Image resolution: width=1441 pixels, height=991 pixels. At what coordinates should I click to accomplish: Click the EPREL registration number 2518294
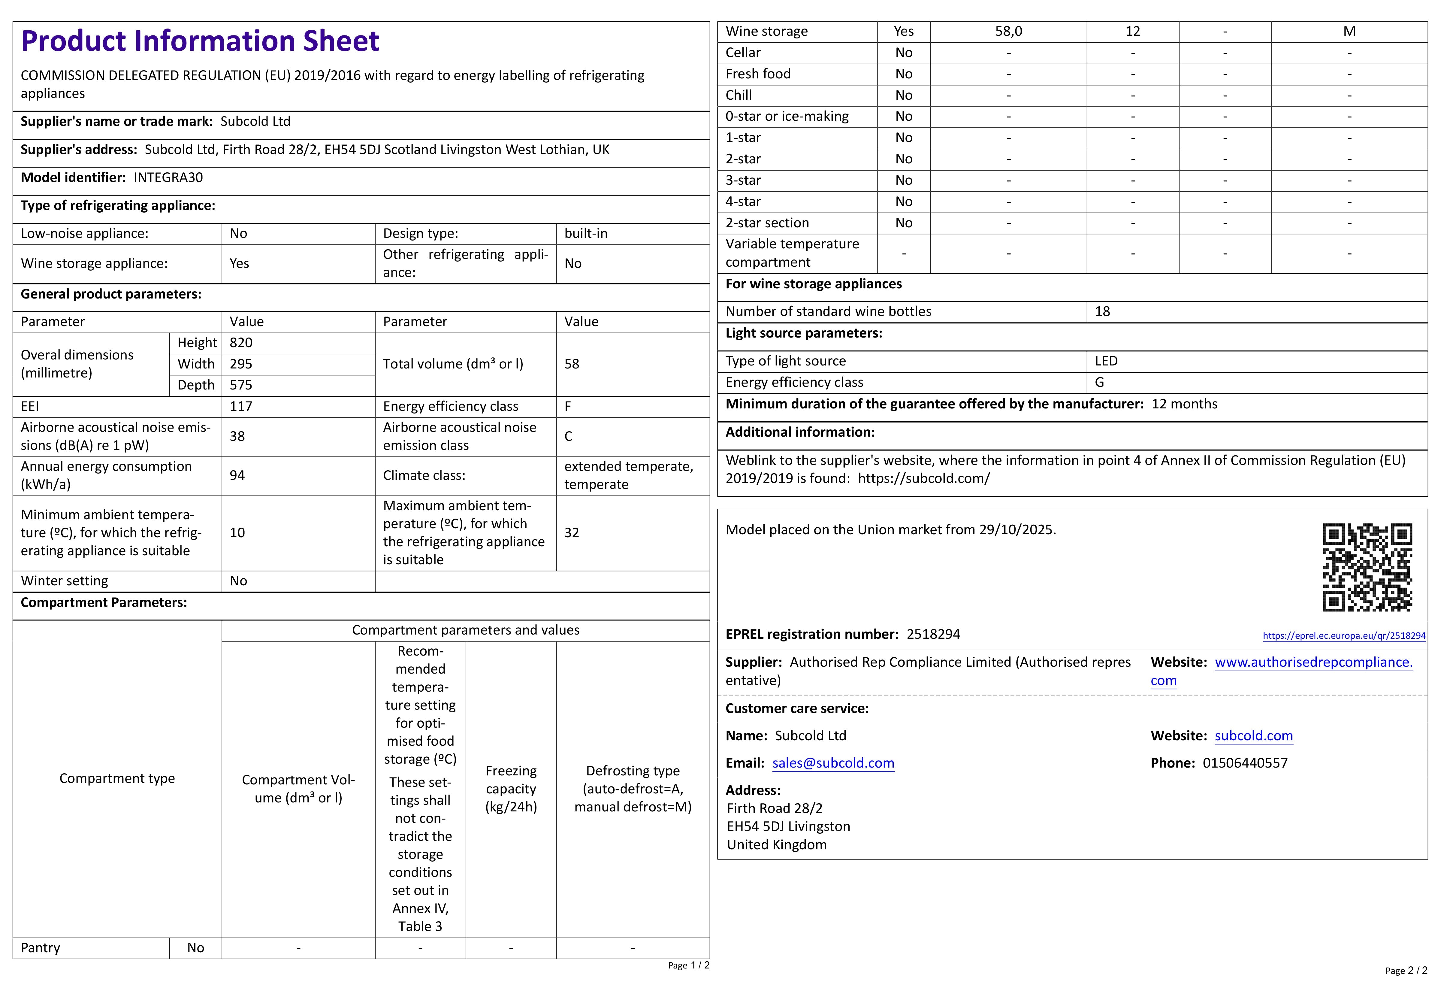coord(933,634)
